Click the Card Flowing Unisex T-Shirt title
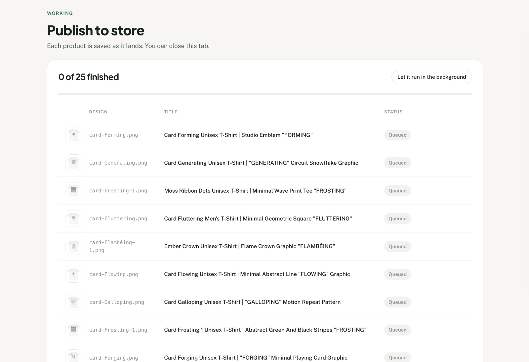 pyautogui.click(x=257, y=274)
